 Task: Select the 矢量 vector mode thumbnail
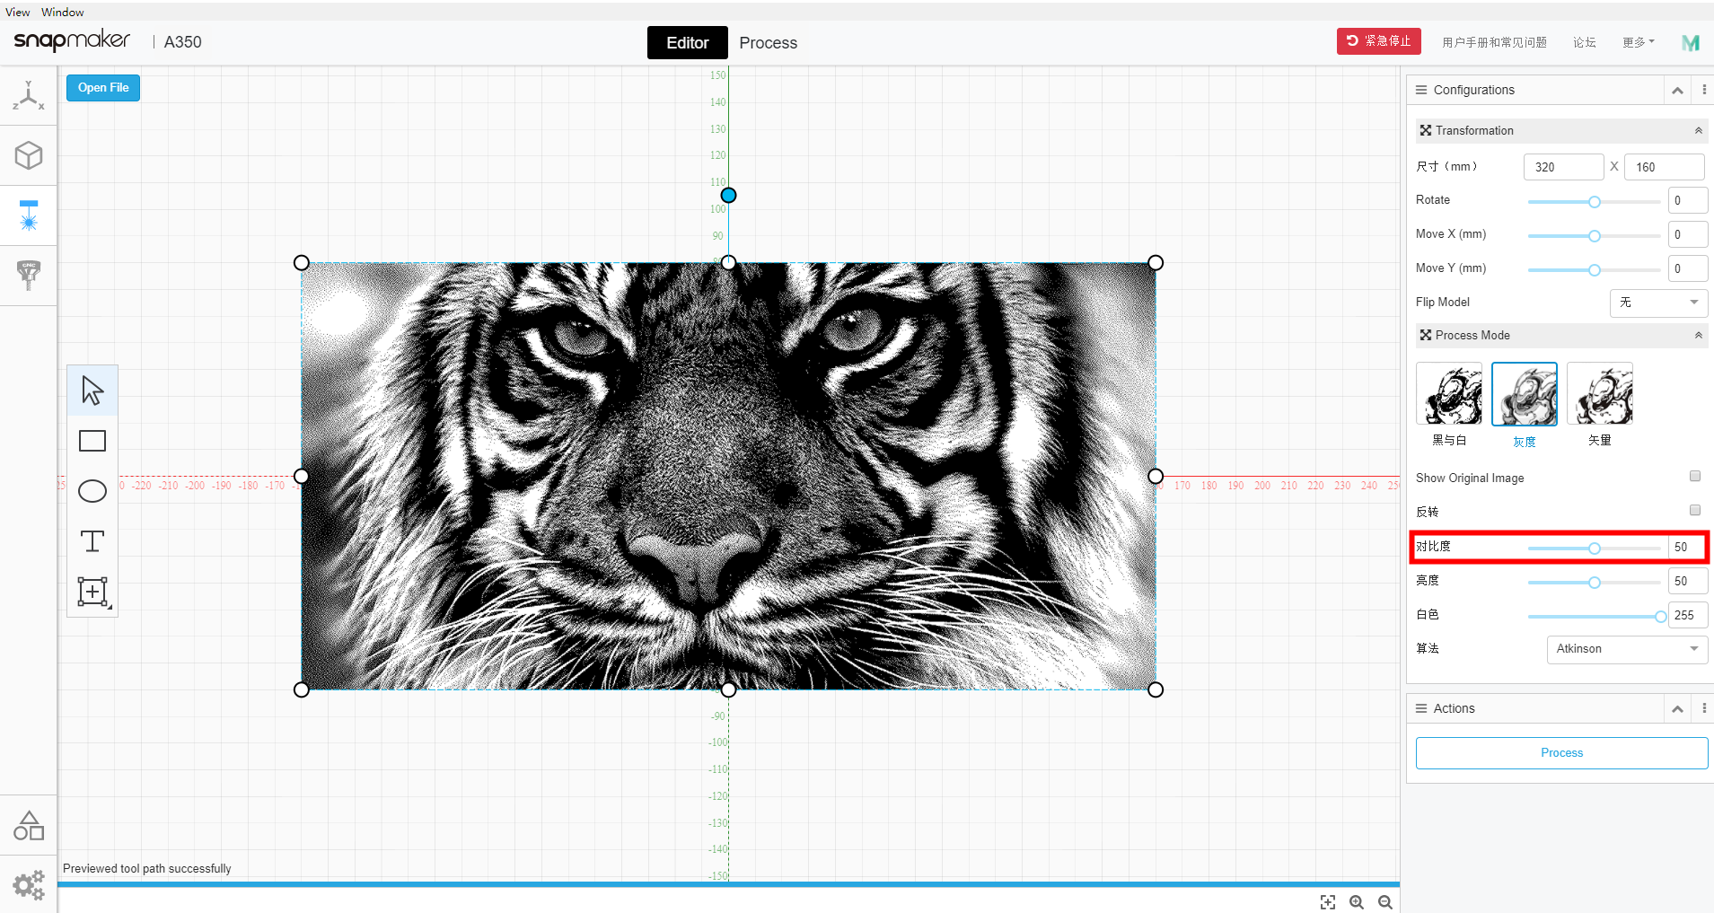[x=1600, y=393]
